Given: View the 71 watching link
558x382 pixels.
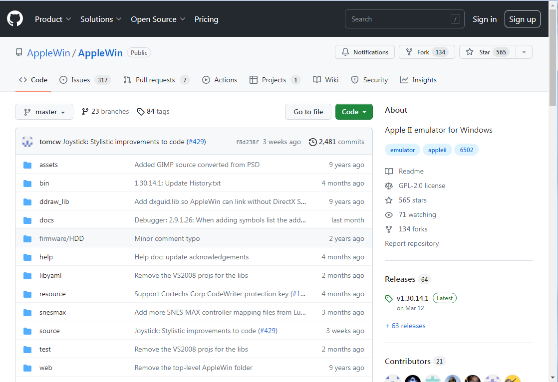Looking at the screenshot, I should pyautogui.click(x=411, y=215).
